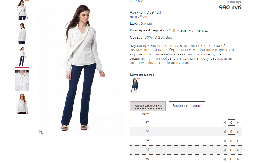263x163 pixels.
Task: Select the full-length highlighted thumbnail
Action: [22, 57]
